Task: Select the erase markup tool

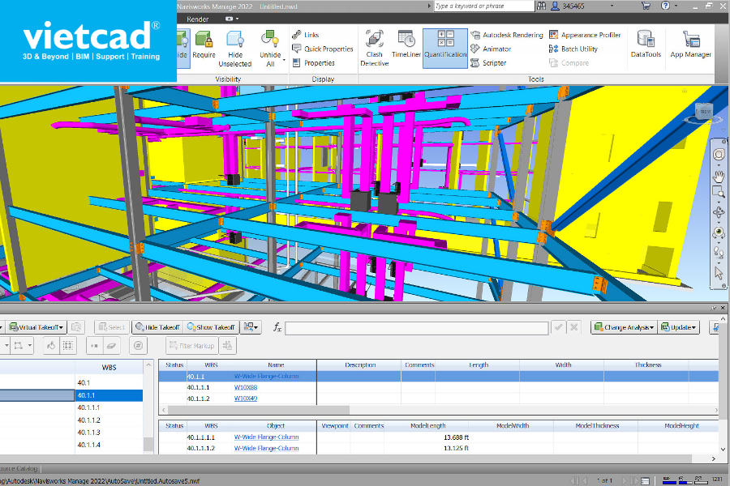Action: (111, 346)
